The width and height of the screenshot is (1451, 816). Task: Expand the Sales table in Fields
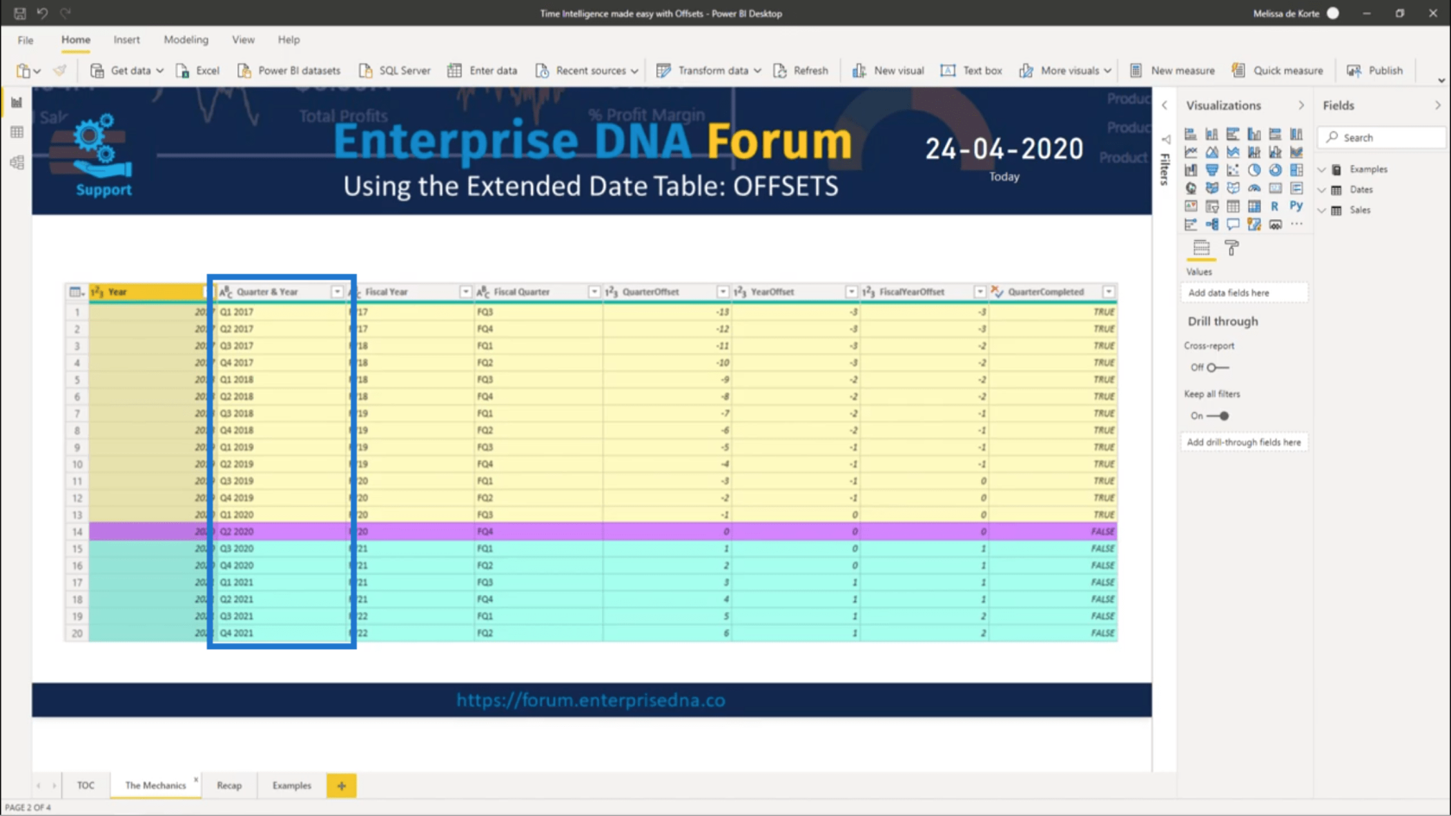click(1321, 211)
